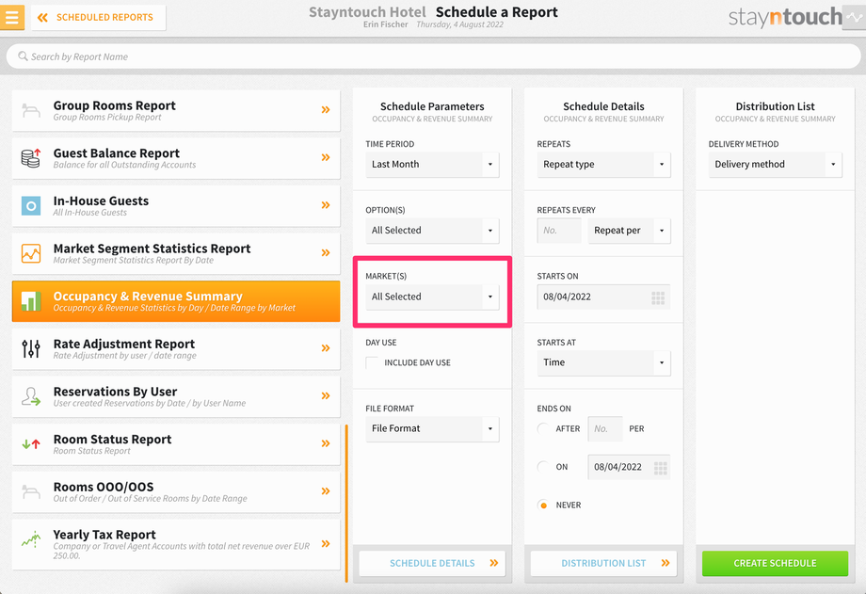Click the Schedule Details next button
The width and height of the screenshot is (866, 594).
(x=432, y=563)
